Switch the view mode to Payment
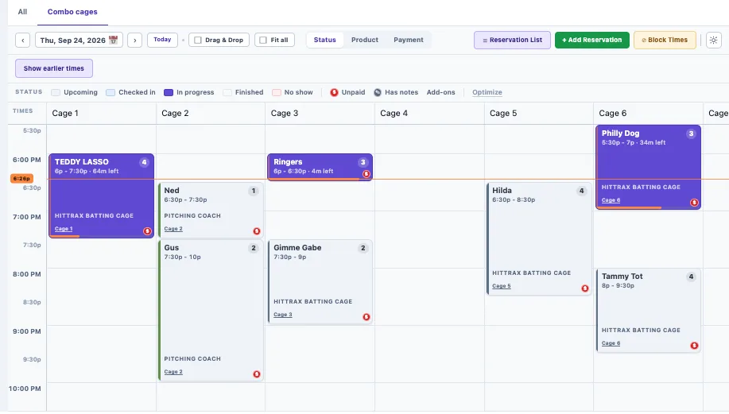 click(408, 40)
